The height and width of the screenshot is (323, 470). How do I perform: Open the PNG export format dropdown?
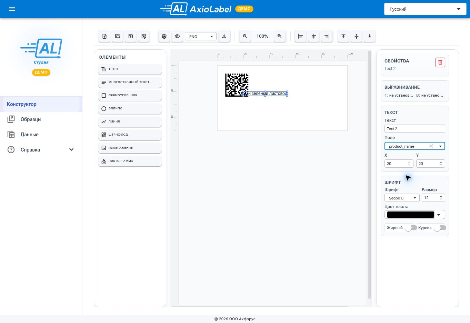tap(201, 36)
